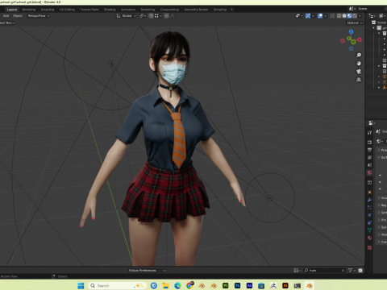Viewport: 387px width, 290px height.
Task: Open the RetopoFlow dropdown menu
Action: tap(39, 16)
